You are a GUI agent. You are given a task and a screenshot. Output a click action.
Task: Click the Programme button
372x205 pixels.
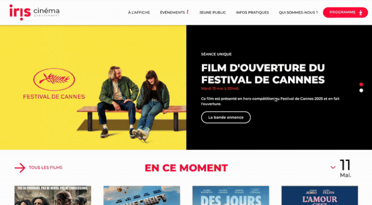click(345, 12)
